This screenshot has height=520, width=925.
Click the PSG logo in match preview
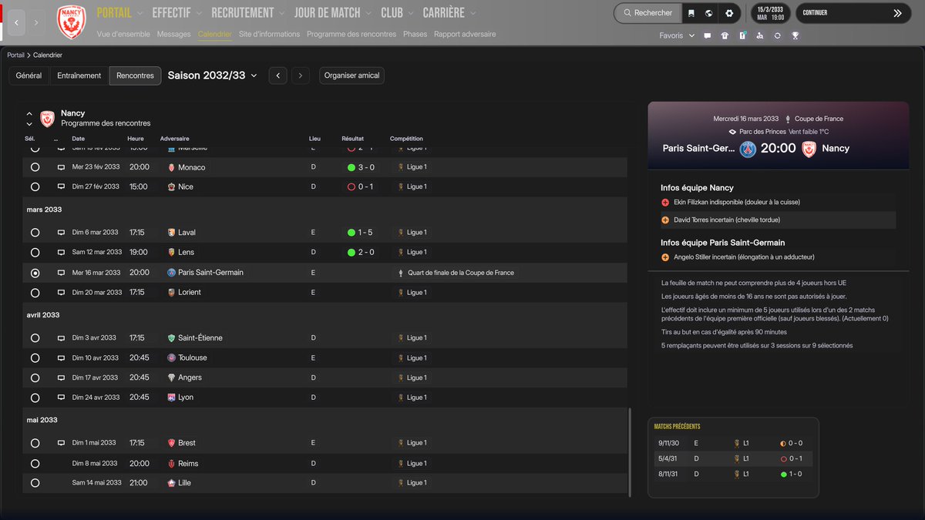[748, 149]
